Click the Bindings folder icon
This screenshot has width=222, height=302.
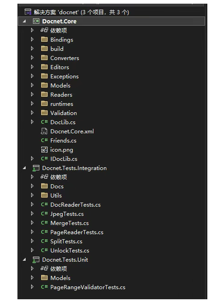[x=44, y=39]
